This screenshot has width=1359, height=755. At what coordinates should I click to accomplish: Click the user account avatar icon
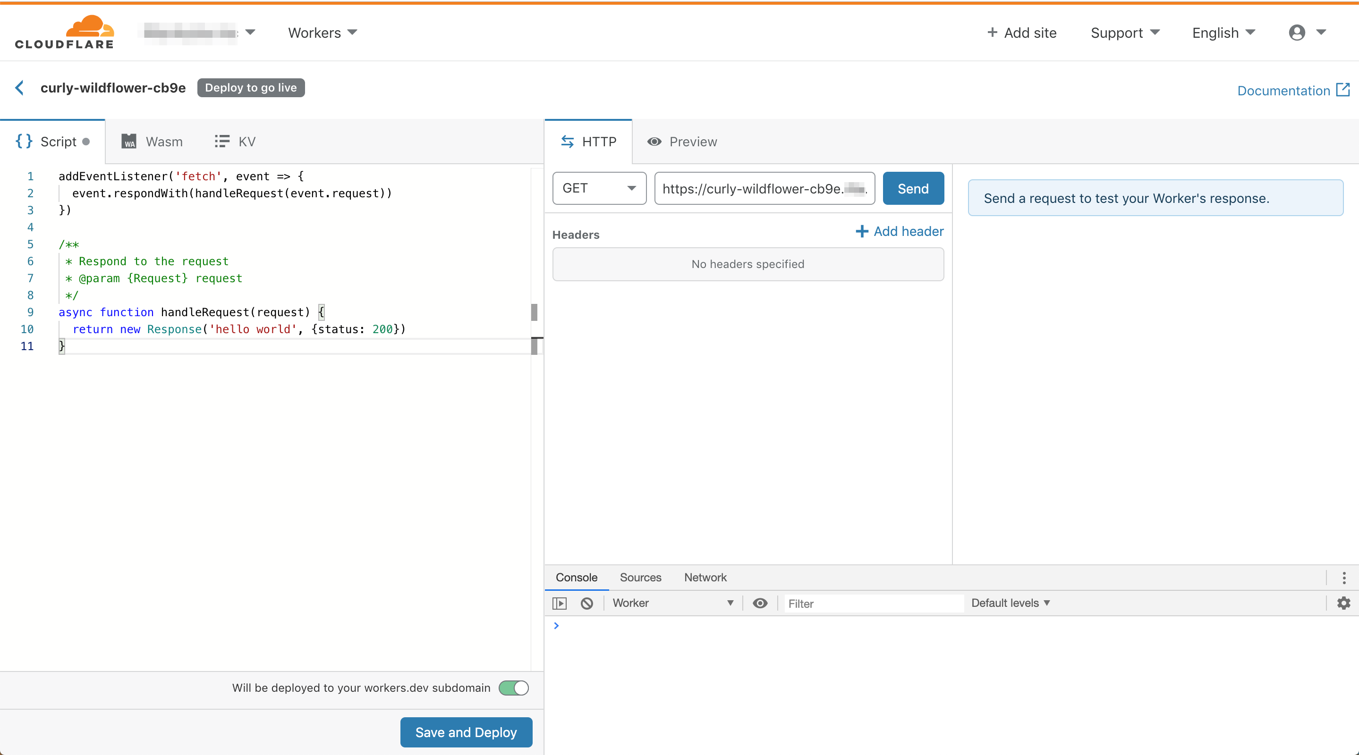1297,33
